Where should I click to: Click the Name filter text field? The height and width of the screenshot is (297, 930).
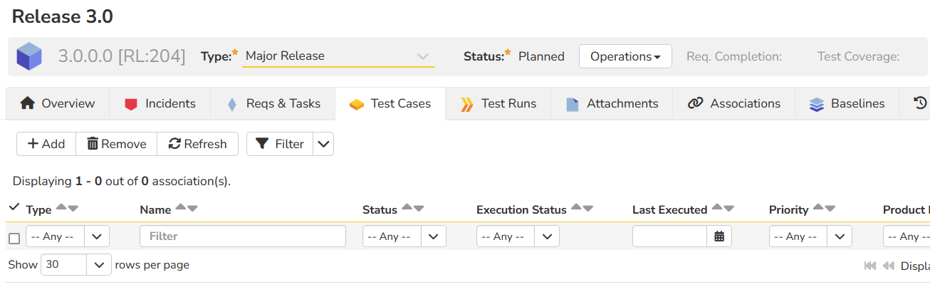tap(243, 236)
